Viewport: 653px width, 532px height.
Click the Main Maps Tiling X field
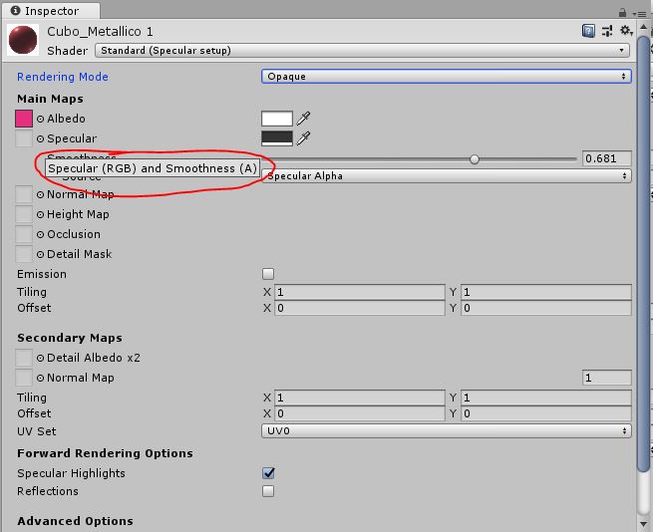(x=360, y=292)
